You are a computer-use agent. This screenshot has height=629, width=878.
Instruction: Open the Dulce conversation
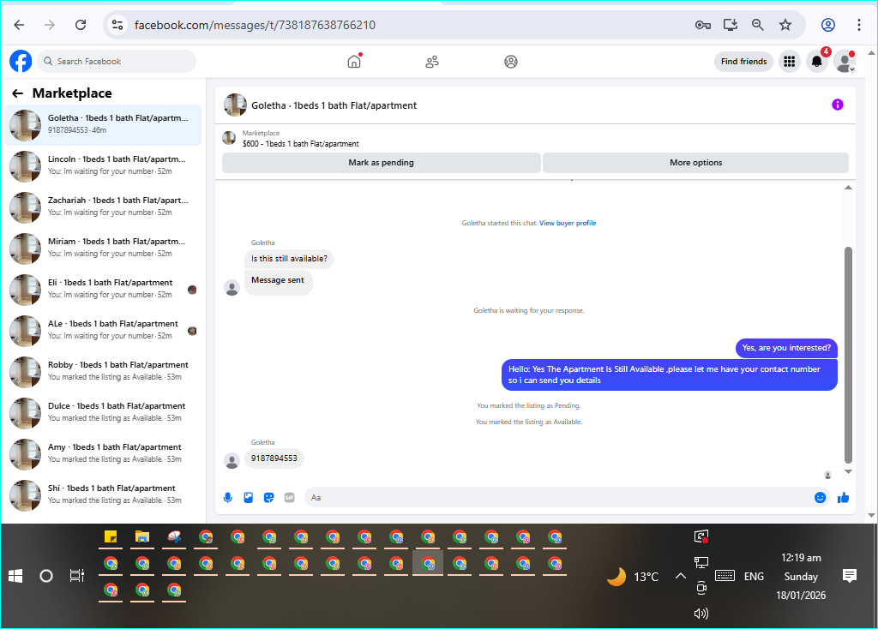pyautogui.click(x=103, y=412)
